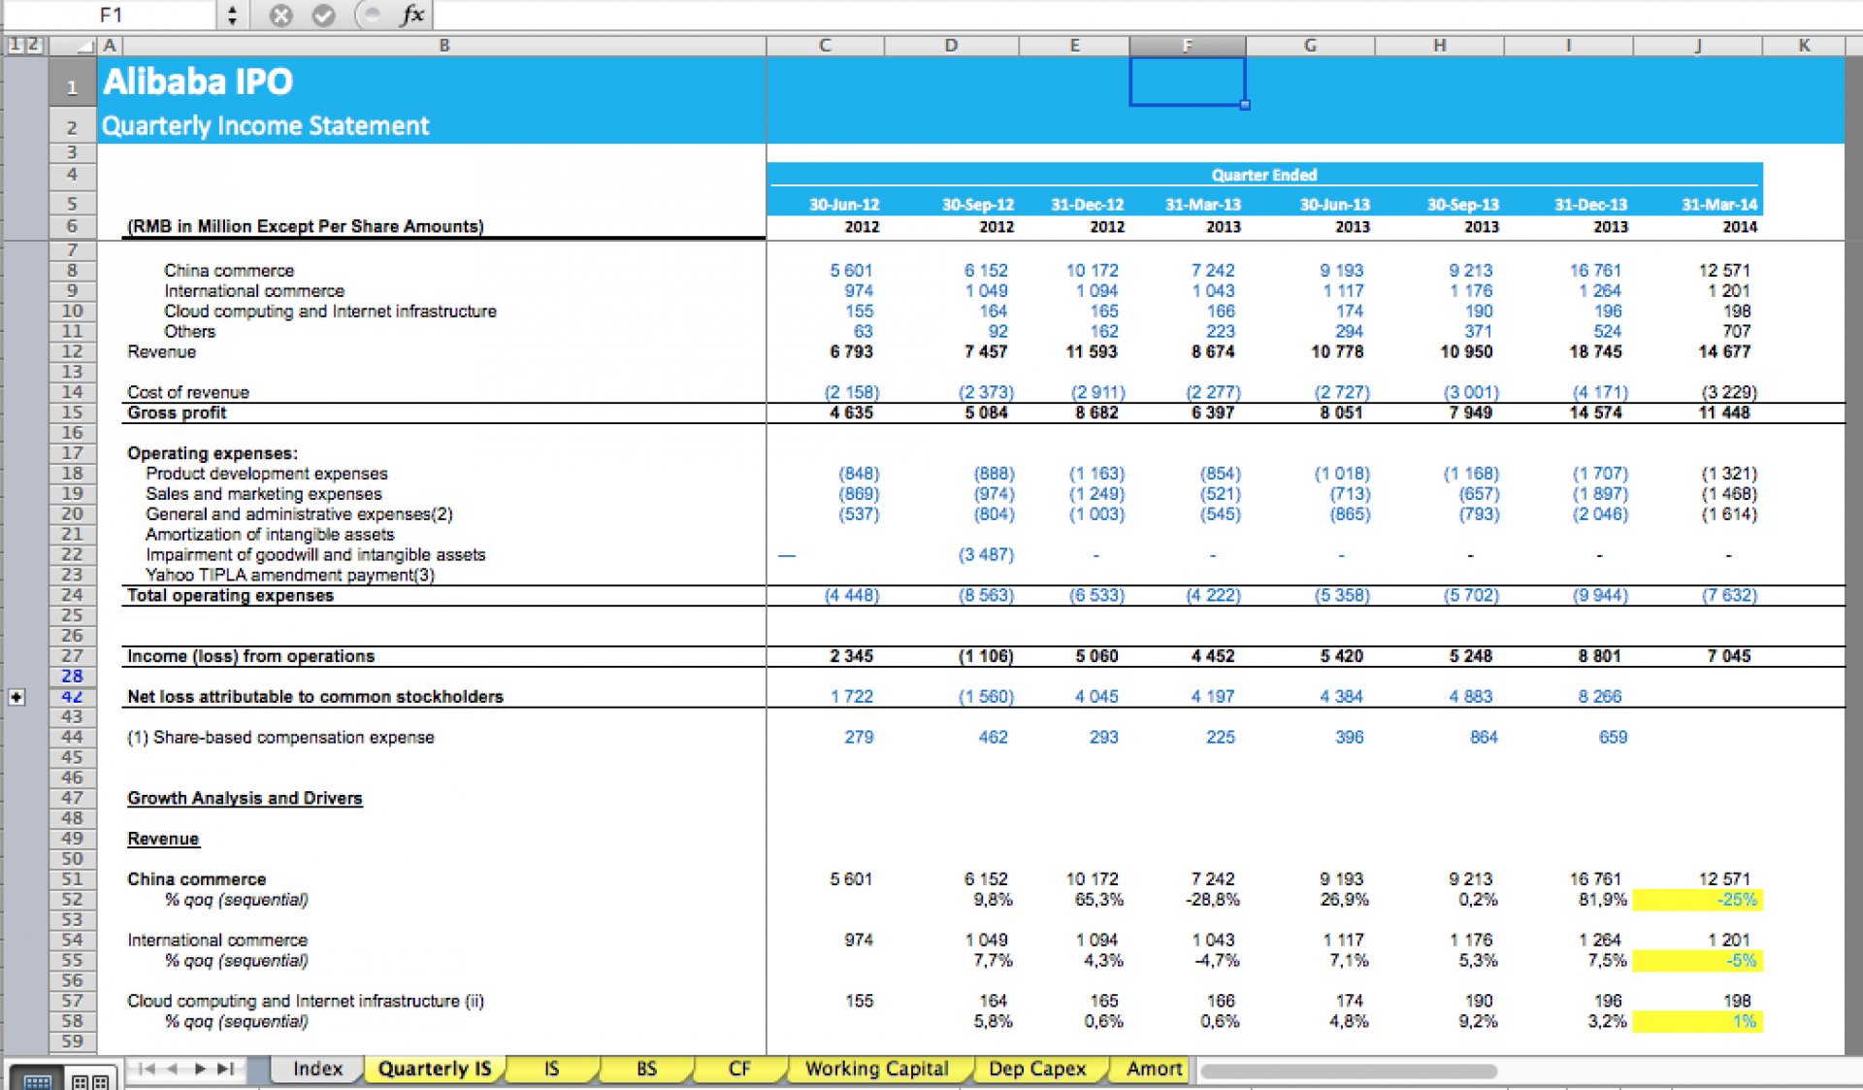Click the yellow 1% cell
1863x1090 pixels.
tap(1698, 1022)
